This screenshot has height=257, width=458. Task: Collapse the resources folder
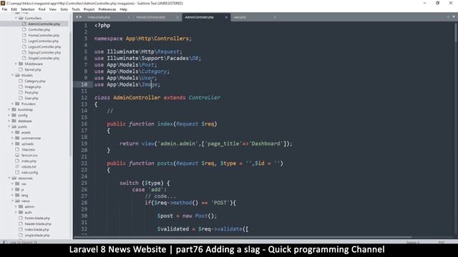click(x=9, y=178)
